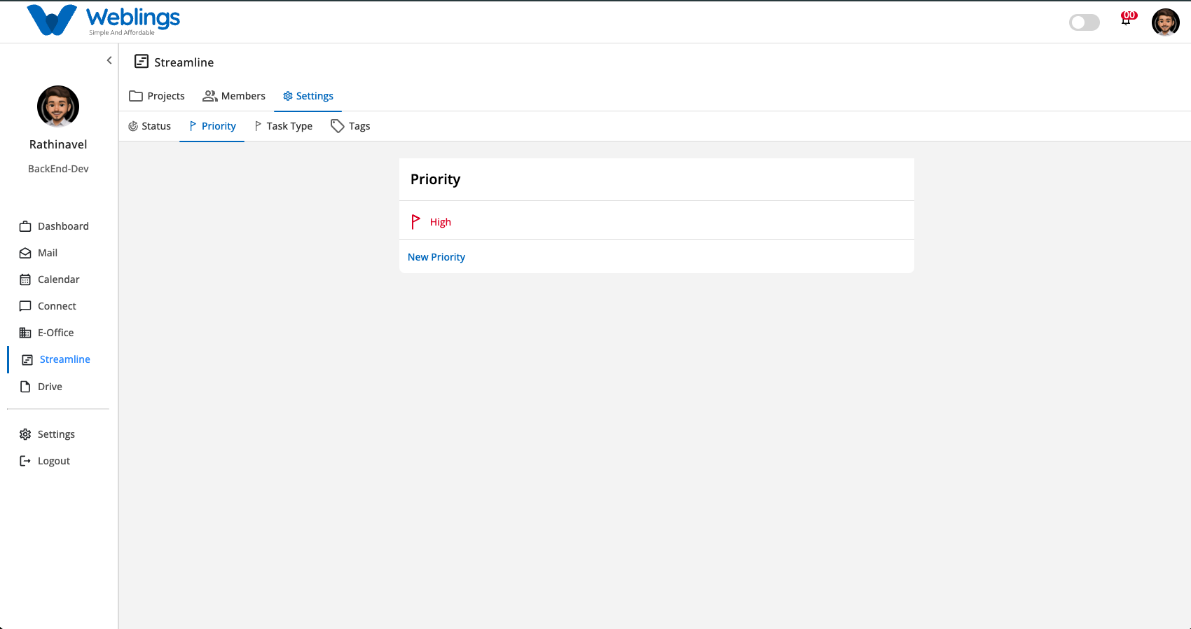Collapse the sidebar with the chevron arrow
The height and width of the screenshot is (629, 1191).
pos(109,60)
